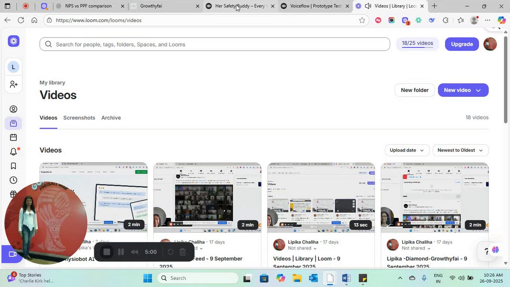Open the profile circle icon in sidebar
510x287 pixels.
(14, 109)
